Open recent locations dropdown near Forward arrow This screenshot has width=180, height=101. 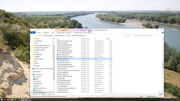[37, 36]
